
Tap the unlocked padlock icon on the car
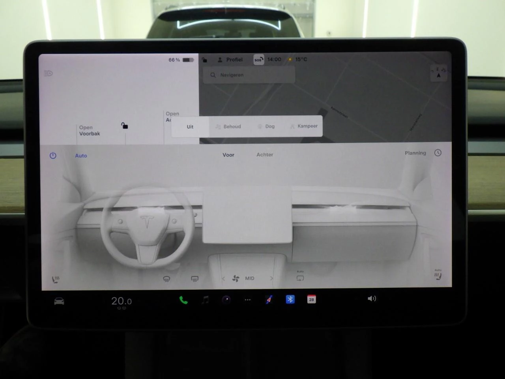point(124,126)
